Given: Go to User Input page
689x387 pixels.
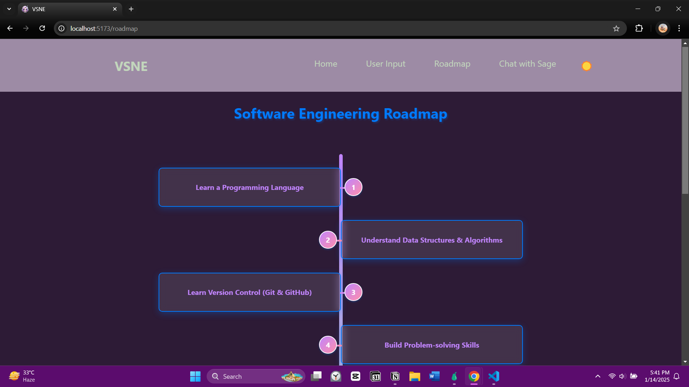Looking at the screenshot, I should [385, 64].
